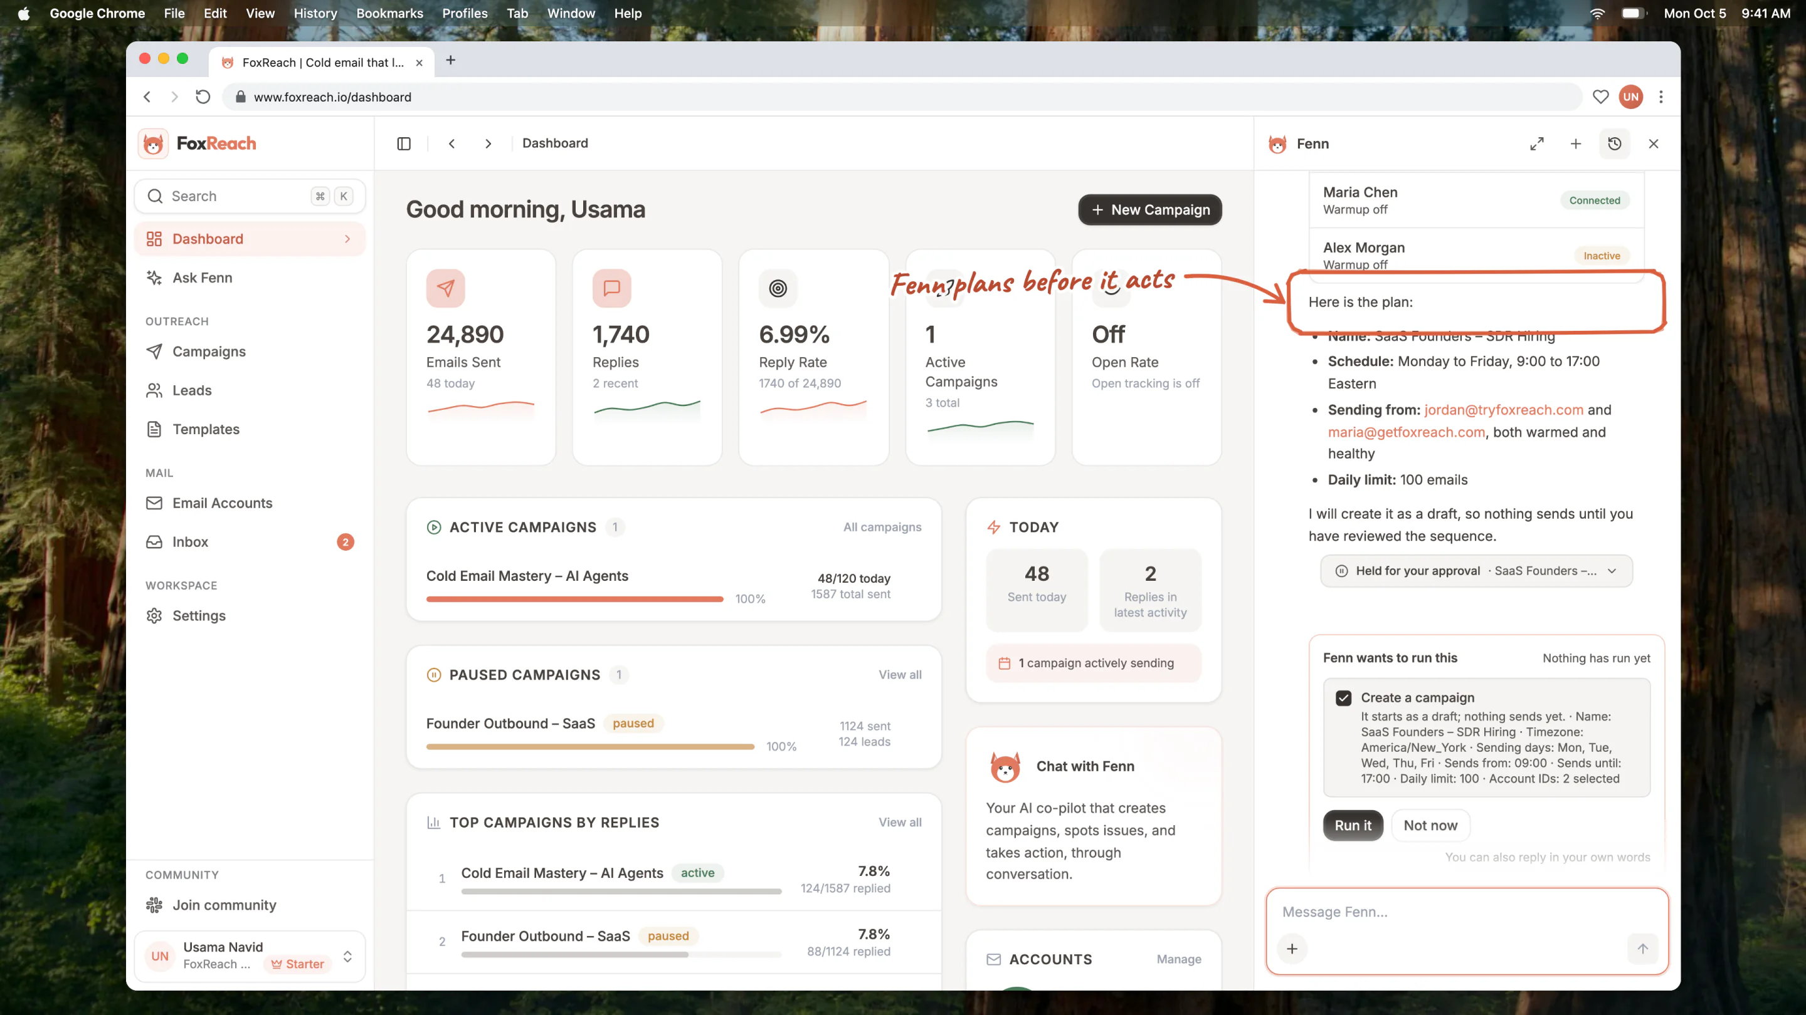Click the Reply Rate target icon
The height and width of the screenshot is (1015, 1806).
[x=778, y=288]
